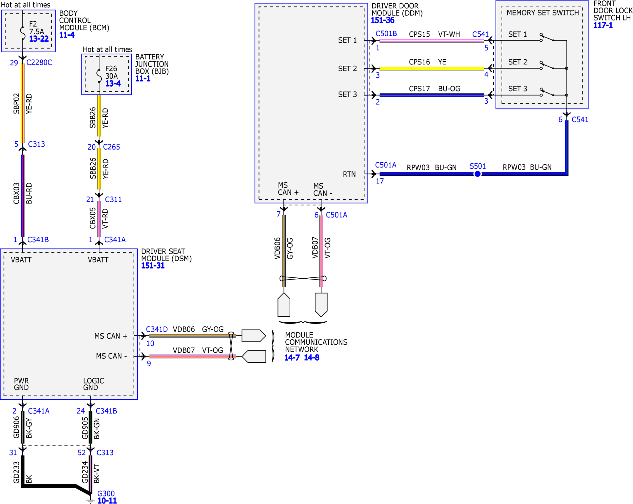Image resolution: width=633 pixels, height=504 pixels.
Task: Select the yellow CPS16 YE wire
Action: (x=432, y=68)
